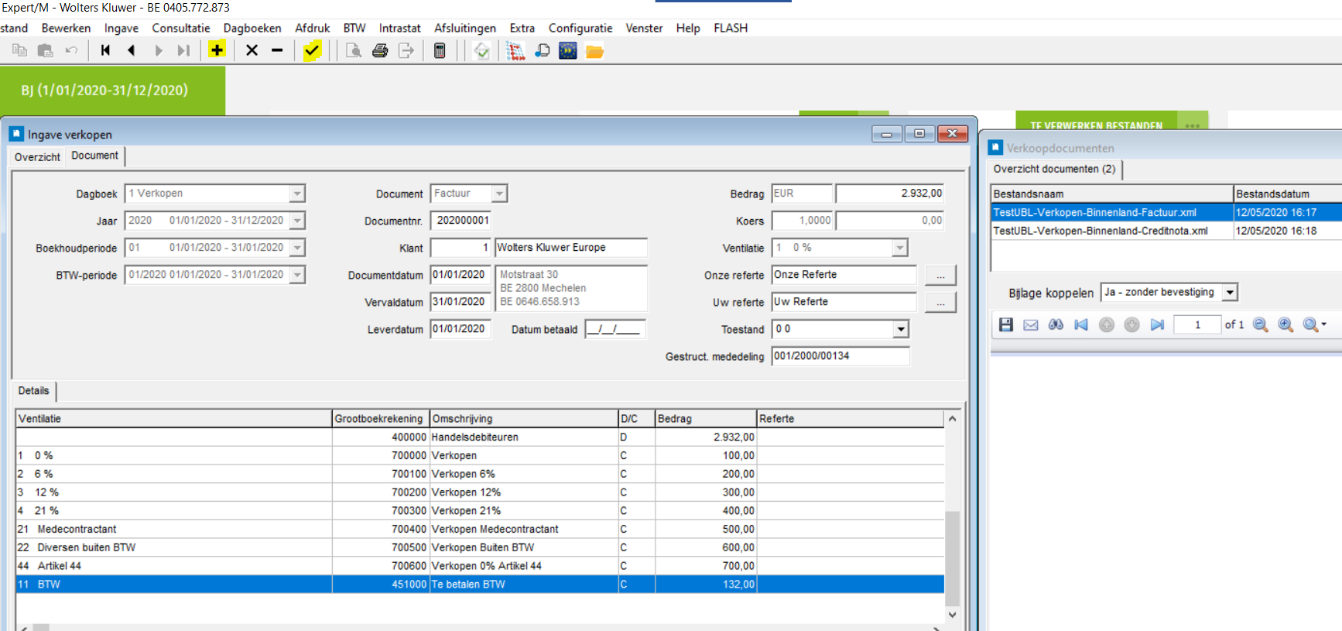Click the browse button next to Onze referte
Viewport: 1342px width, 631px height.
click(940, 276)
